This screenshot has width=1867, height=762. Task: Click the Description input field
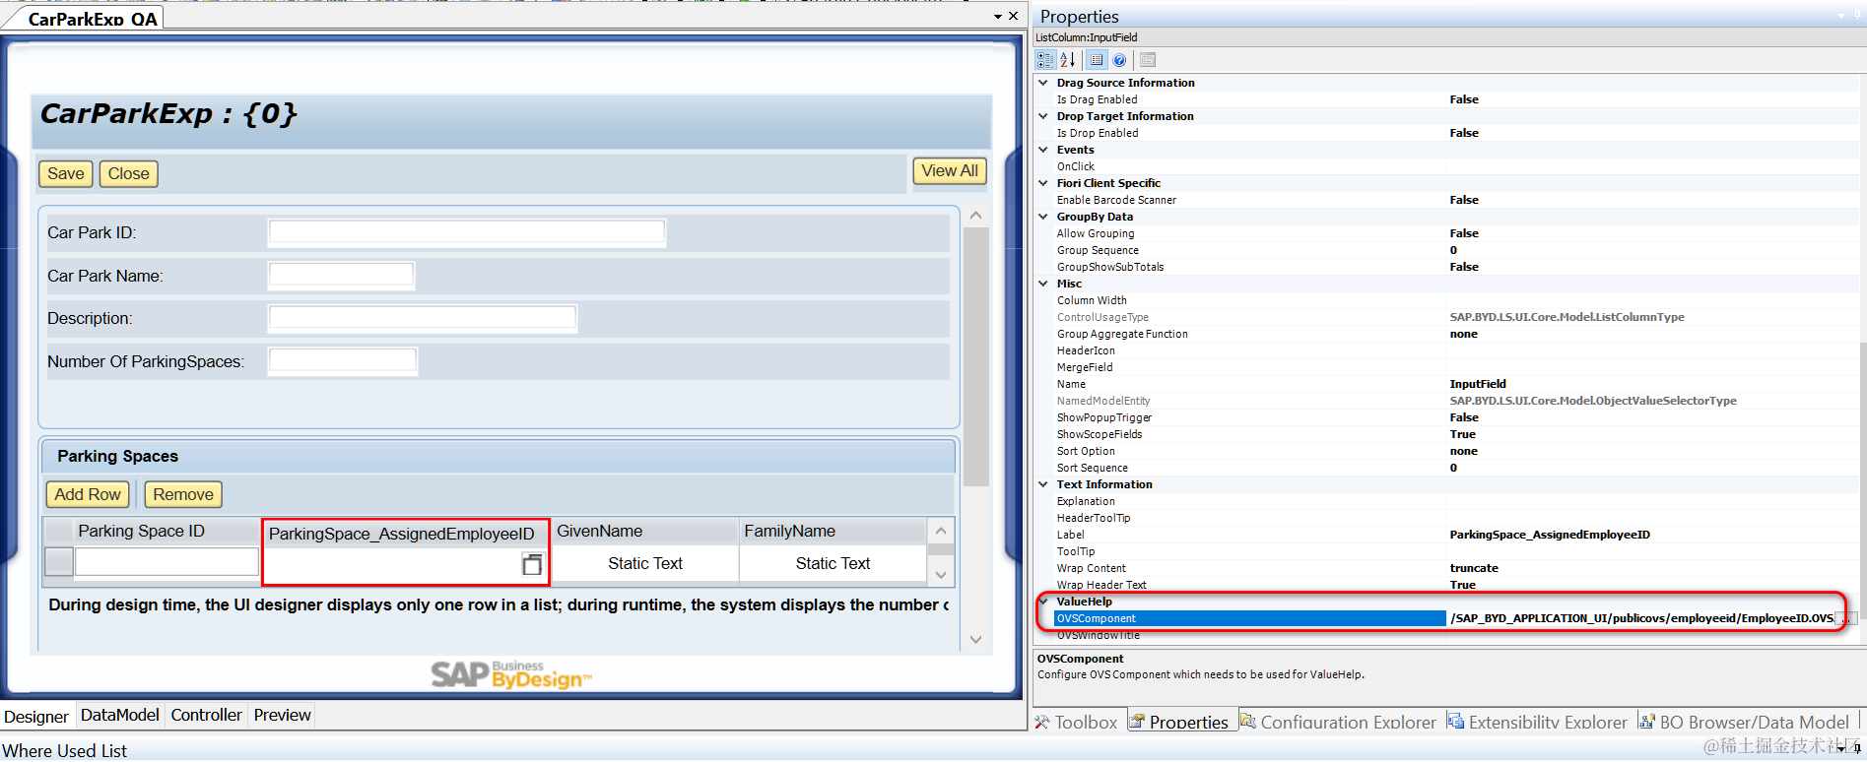point(423,319)
